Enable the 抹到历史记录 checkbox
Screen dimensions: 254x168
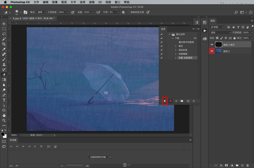coord(129,12)
